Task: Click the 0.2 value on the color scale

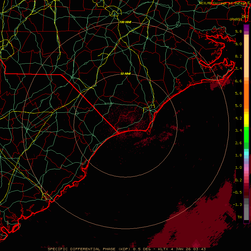Action: pyautogui.click(x=238, y=180)
